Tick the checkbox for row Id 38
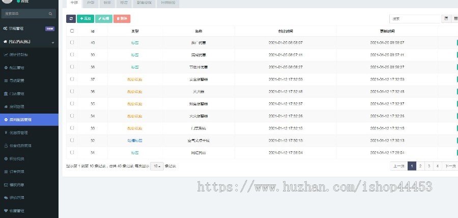This screenshot has width=458, height=218. tap(72, 67)
